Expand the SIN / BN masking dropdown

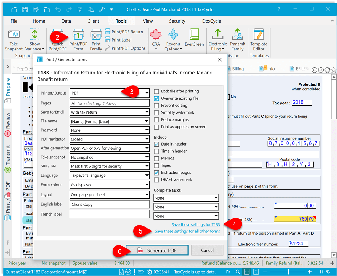(x=110, y=166)
